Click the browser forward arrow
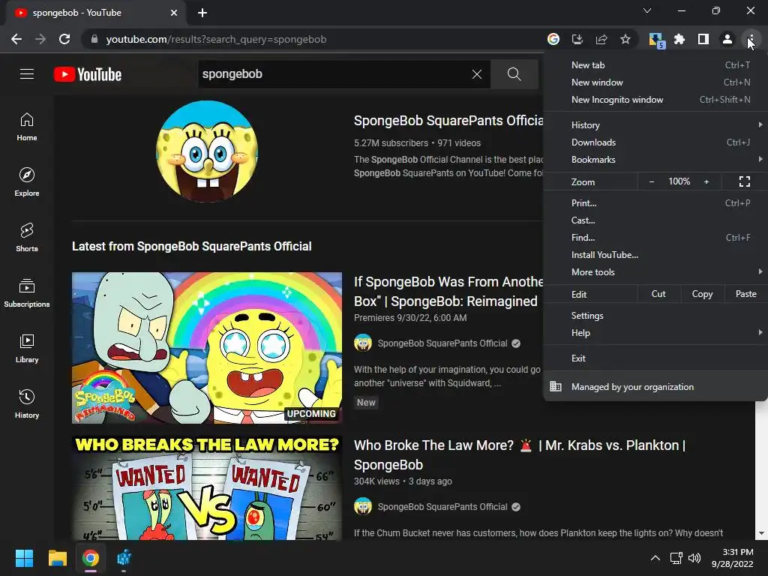The image size is (768, 576). pos(40,39)
